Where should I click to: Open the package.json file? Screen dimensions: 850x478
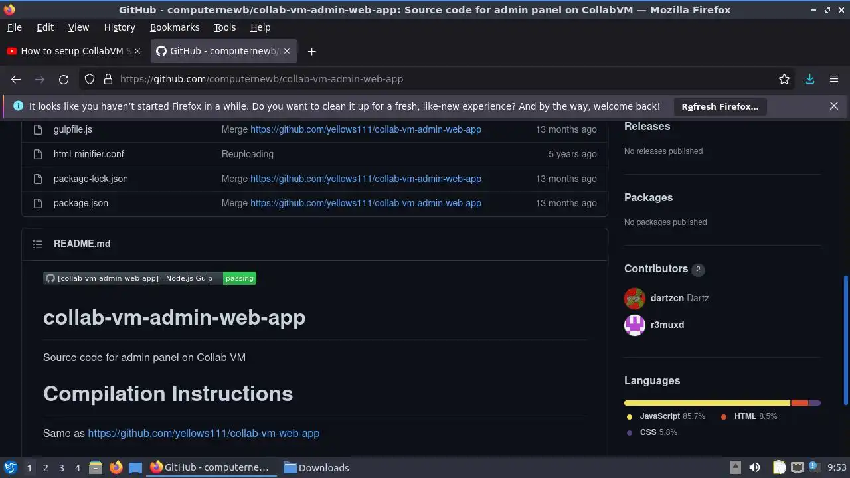[x=81, y=203]
